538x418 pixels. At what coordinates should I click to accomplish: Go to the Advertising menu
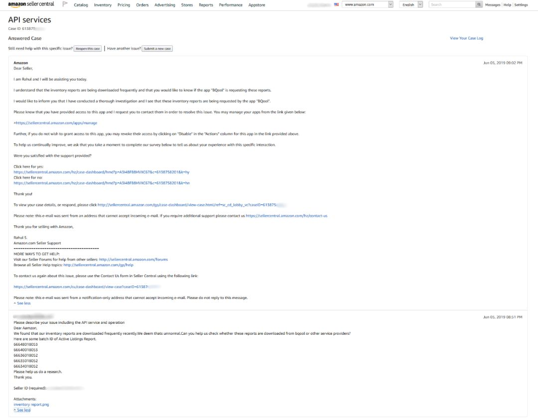tap(164, 5)
